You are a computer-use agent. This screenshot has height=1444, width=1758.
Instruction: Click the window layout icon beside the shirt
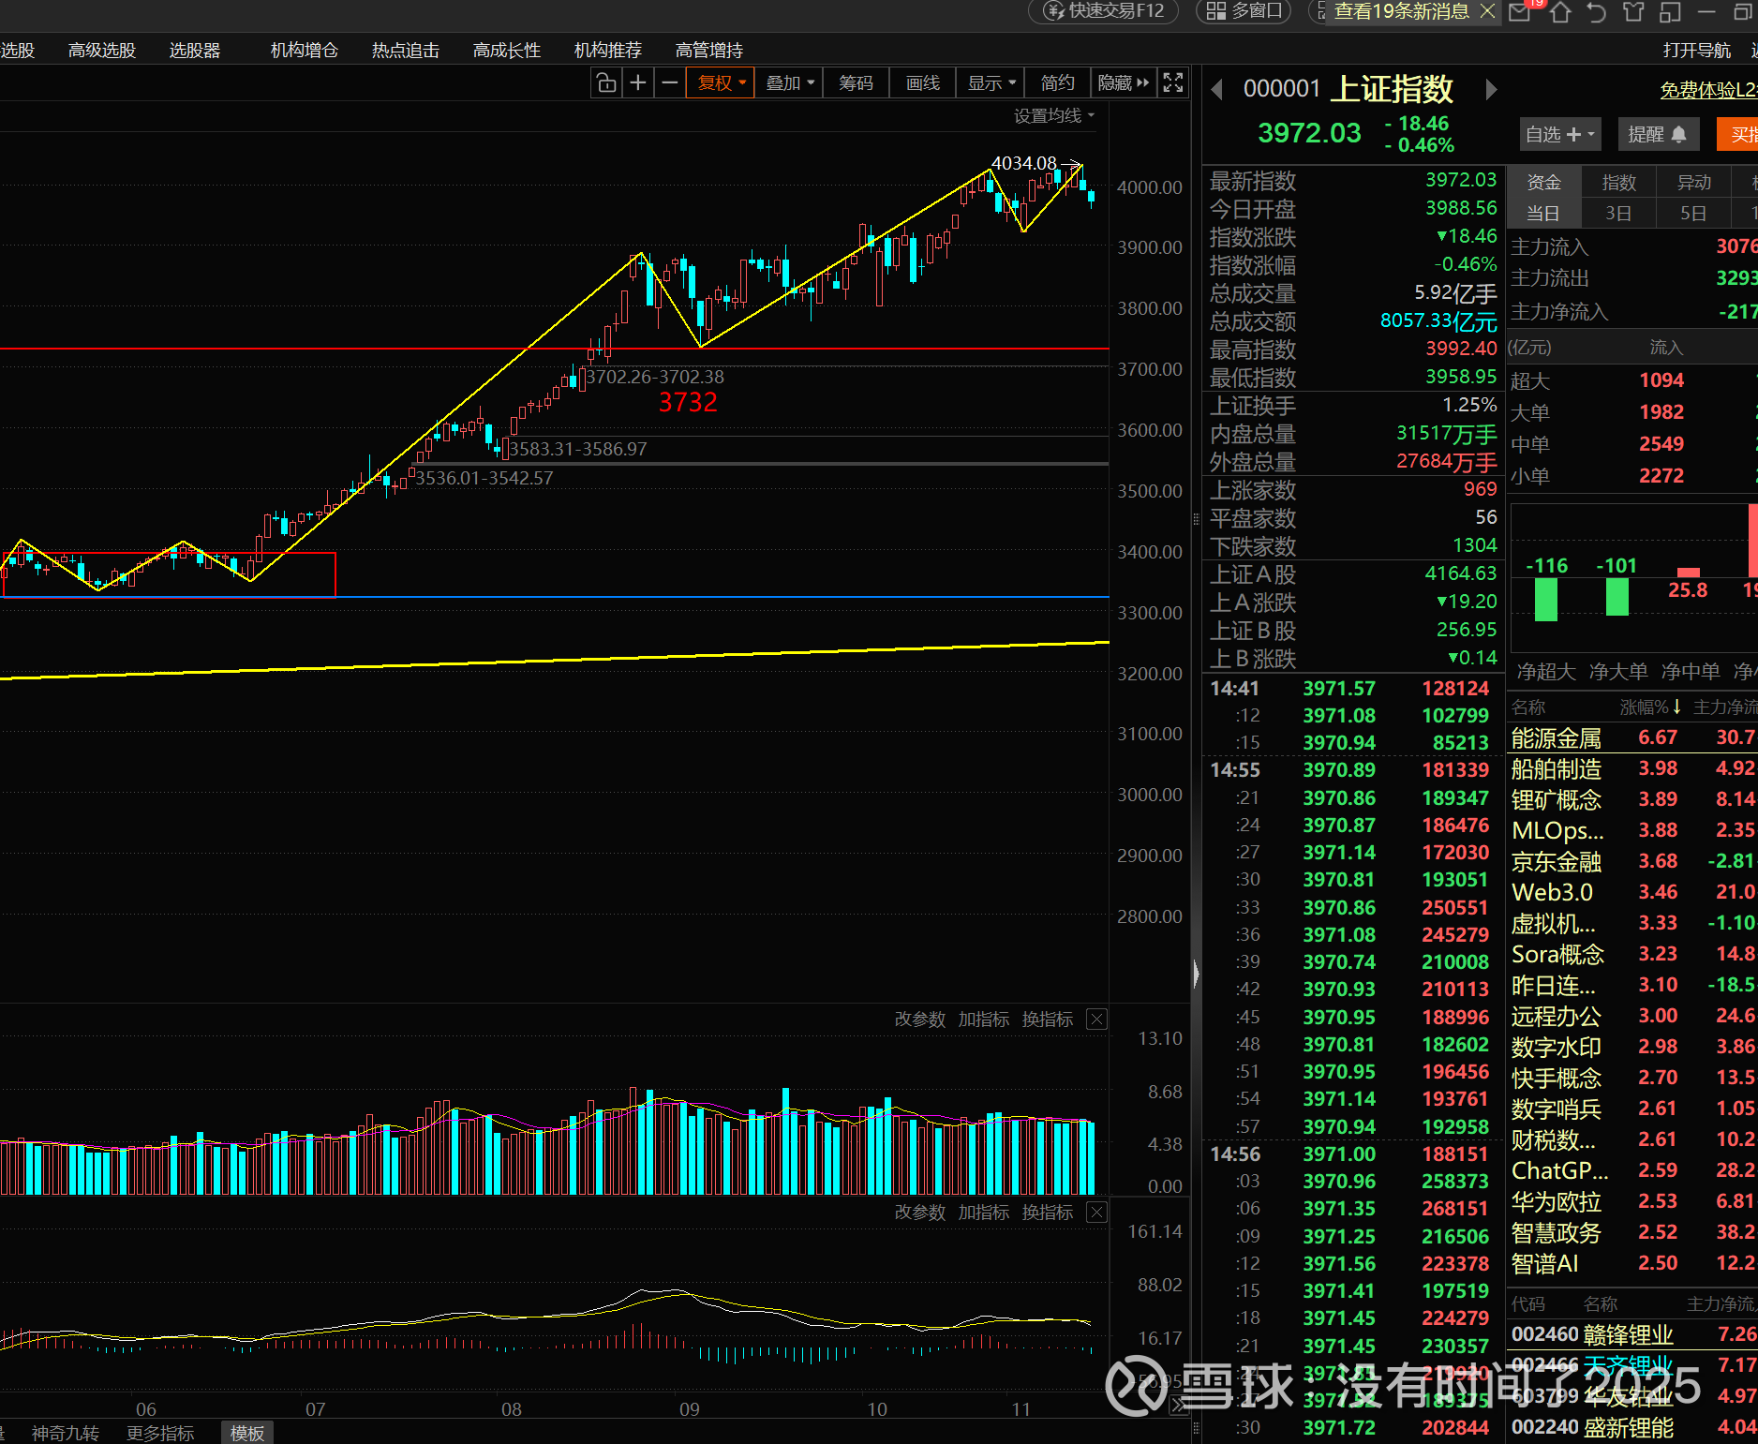pos(1670,11)
